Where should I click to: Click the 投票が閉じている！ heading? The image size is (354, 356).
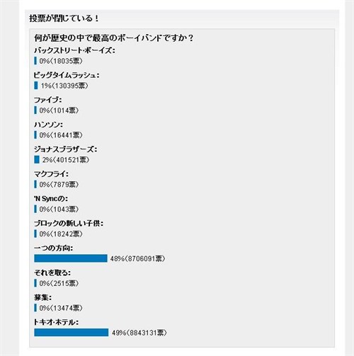(64, 18)
